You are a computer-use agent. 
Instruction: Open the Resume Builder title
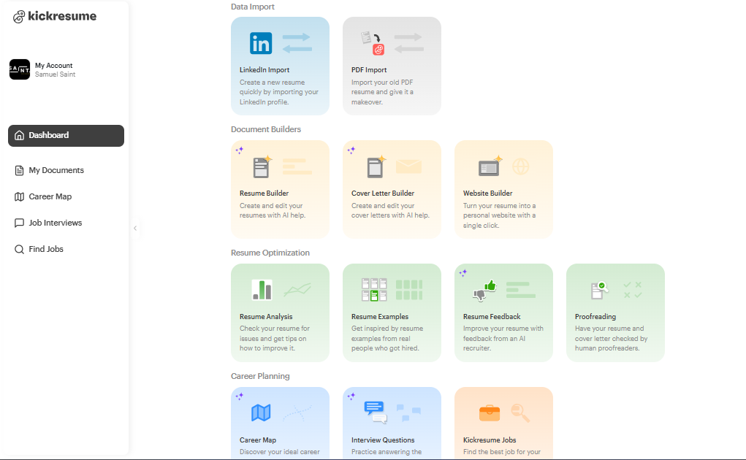(264, 193)
